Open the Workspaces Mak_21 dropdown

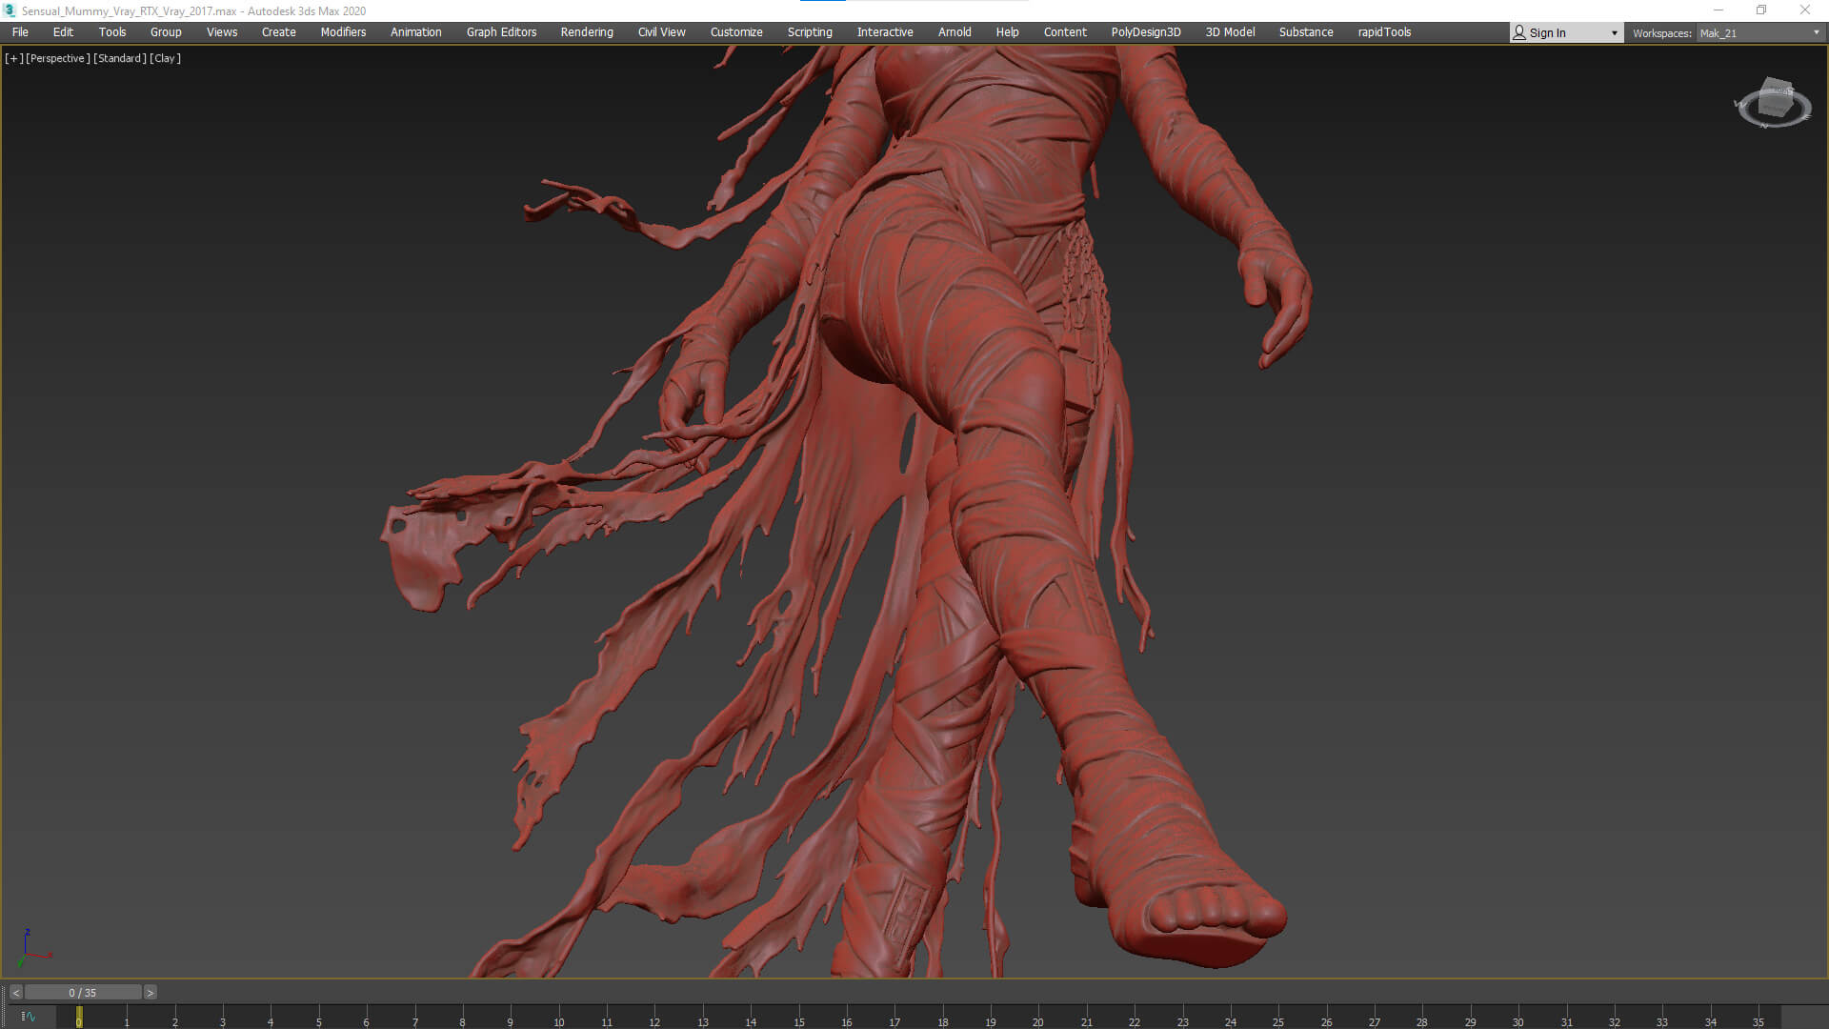(x=1759, y=33)
